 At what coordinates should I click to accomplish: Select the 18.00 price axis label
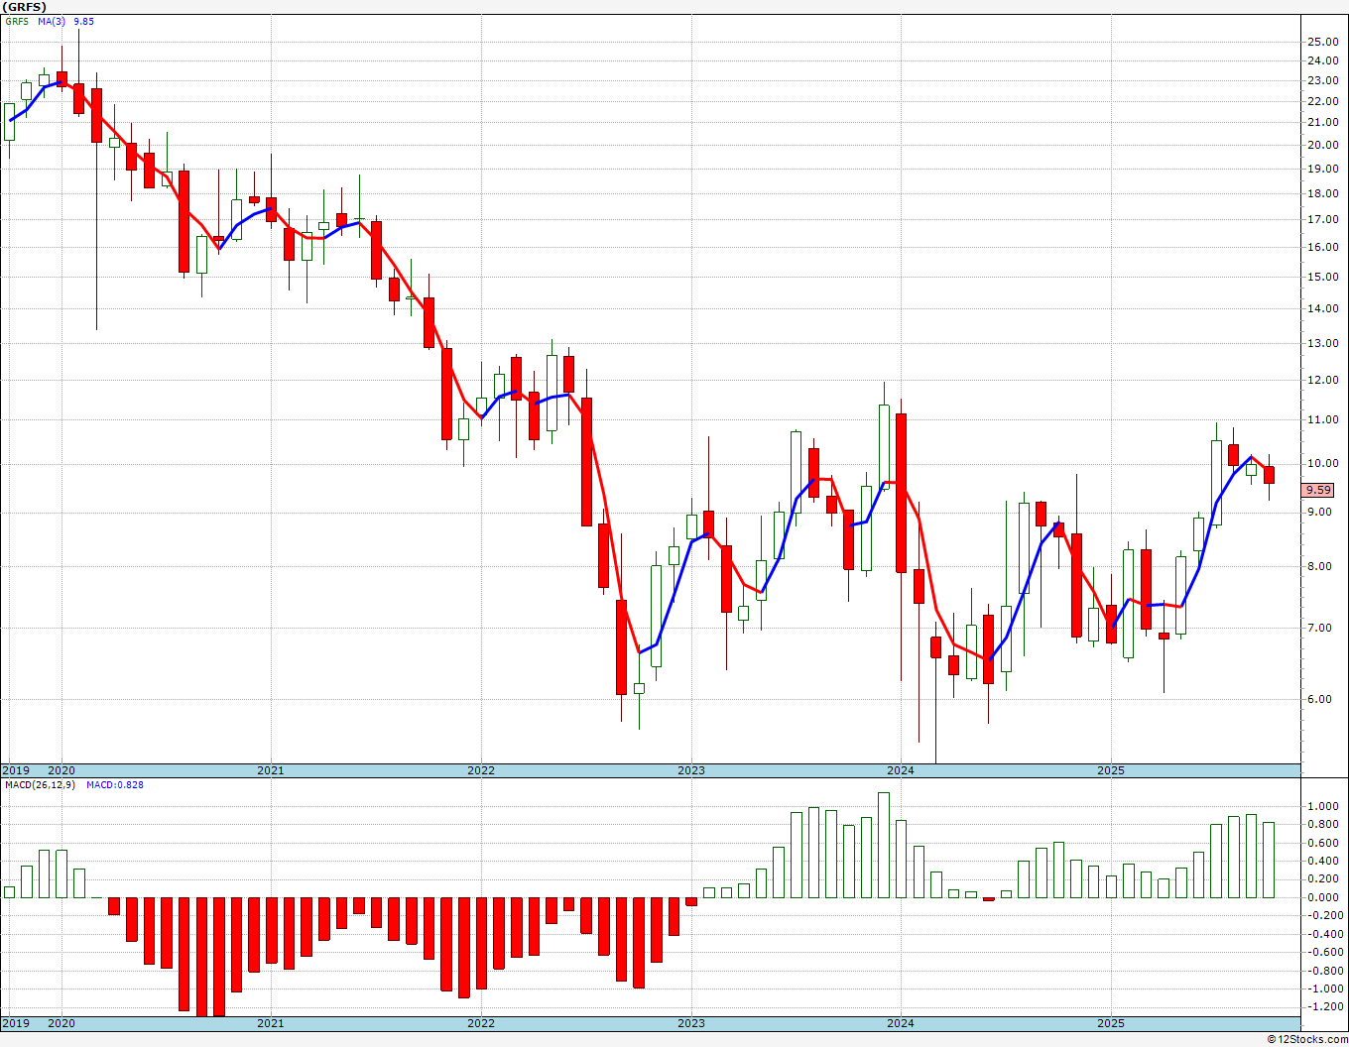[x=1322, y=193]
